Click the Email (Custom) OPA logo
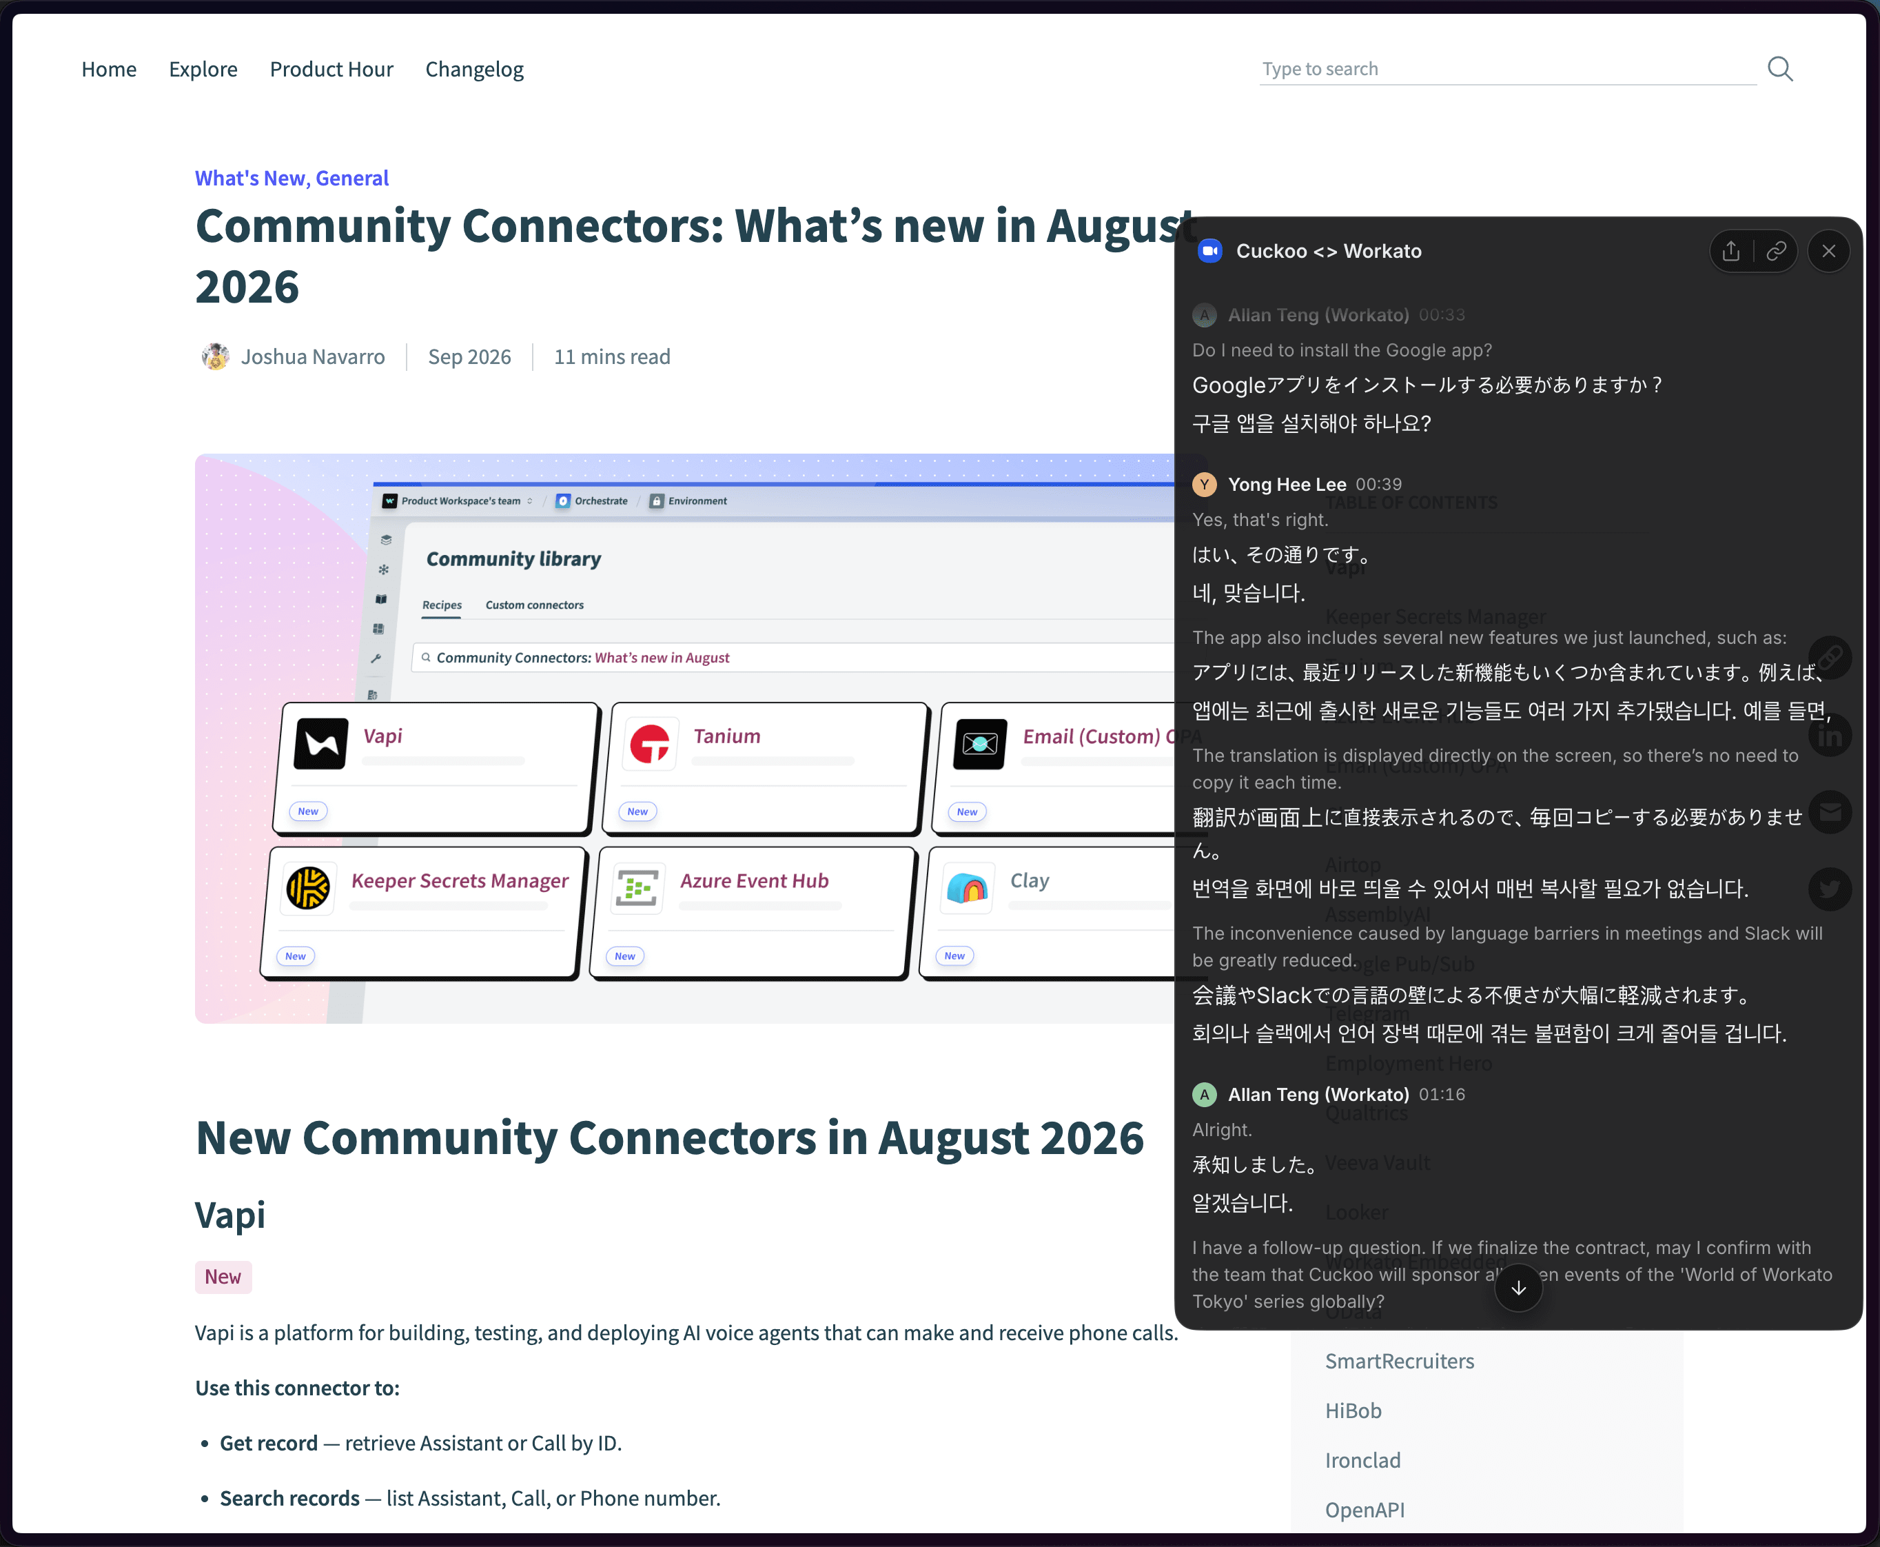Viewport: 1880px width, 1547px height. pyautogui.click(x=980, y=743)
